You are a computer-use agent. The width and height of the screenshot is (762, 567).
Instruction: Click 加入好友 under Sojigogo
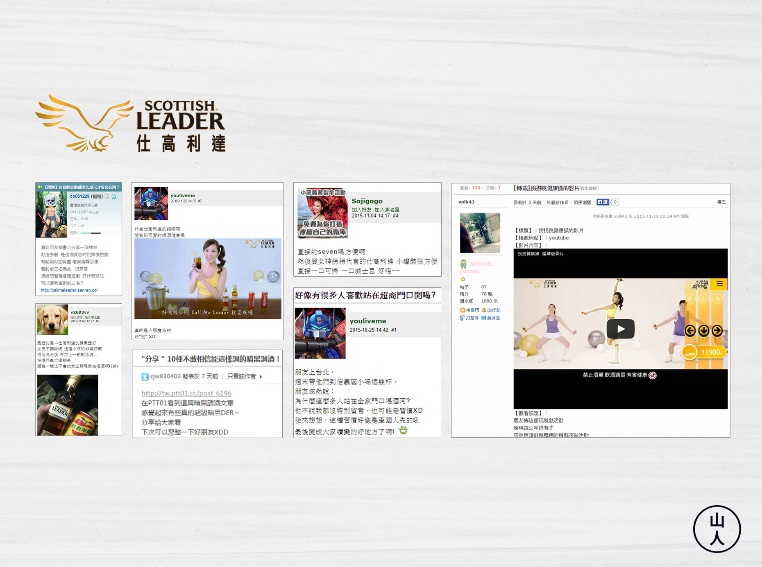(x=362, y=210)
